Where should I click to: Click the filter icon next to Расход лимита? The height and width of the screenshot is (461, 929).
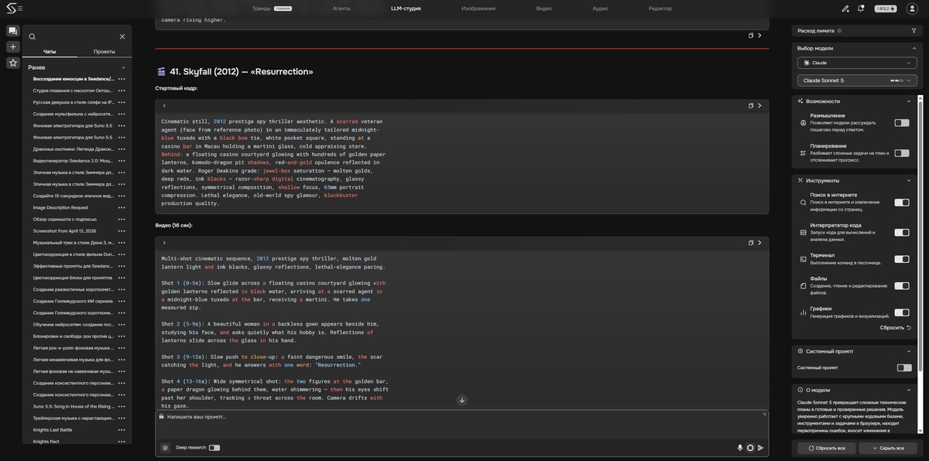click(x=914, y=31)
